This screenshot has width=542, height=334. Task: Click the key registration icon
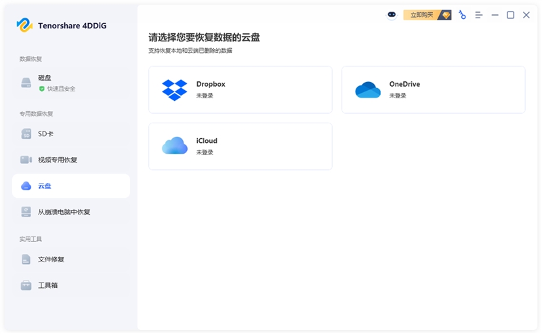point(462,15)
